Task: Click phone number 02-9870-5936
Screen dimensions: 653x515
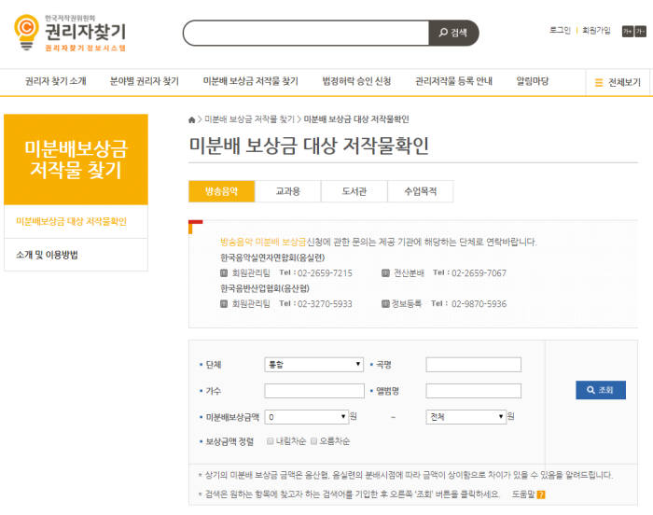Action: coord(479,304)
